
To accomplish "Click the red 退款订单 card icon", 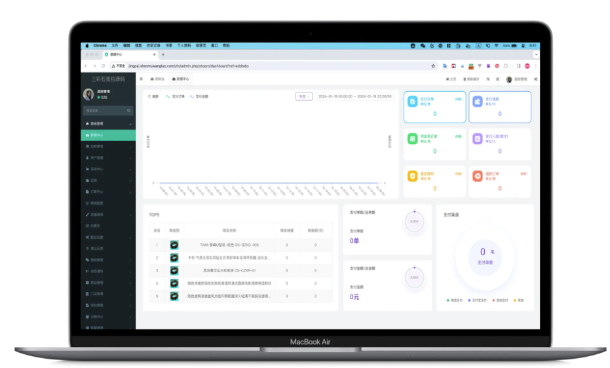I will 478,176.
